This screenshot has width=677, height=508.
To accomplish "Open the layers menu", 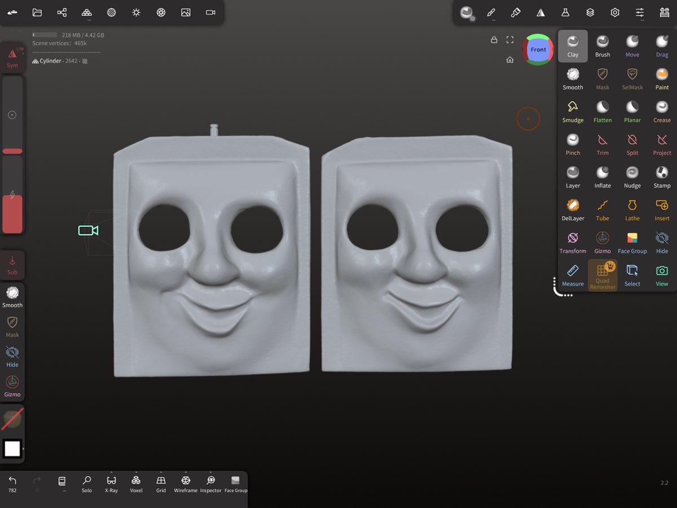I will click(590, 12).
